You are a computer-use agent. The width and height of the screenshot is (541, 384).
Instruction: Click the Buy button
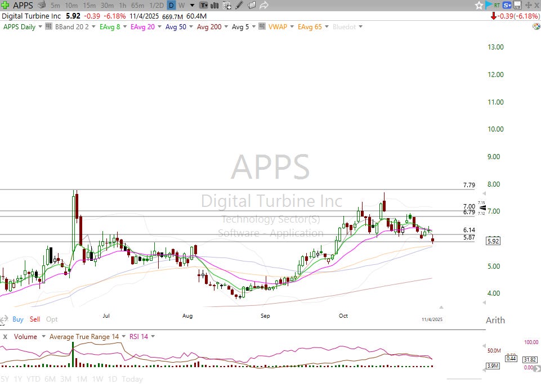(18, 319)
